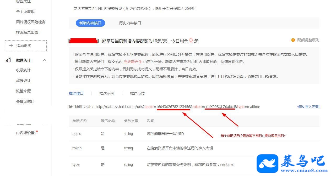Open 号主页展现 in the sidebar
Screen dimensions: 331x176
coord(25,12)
